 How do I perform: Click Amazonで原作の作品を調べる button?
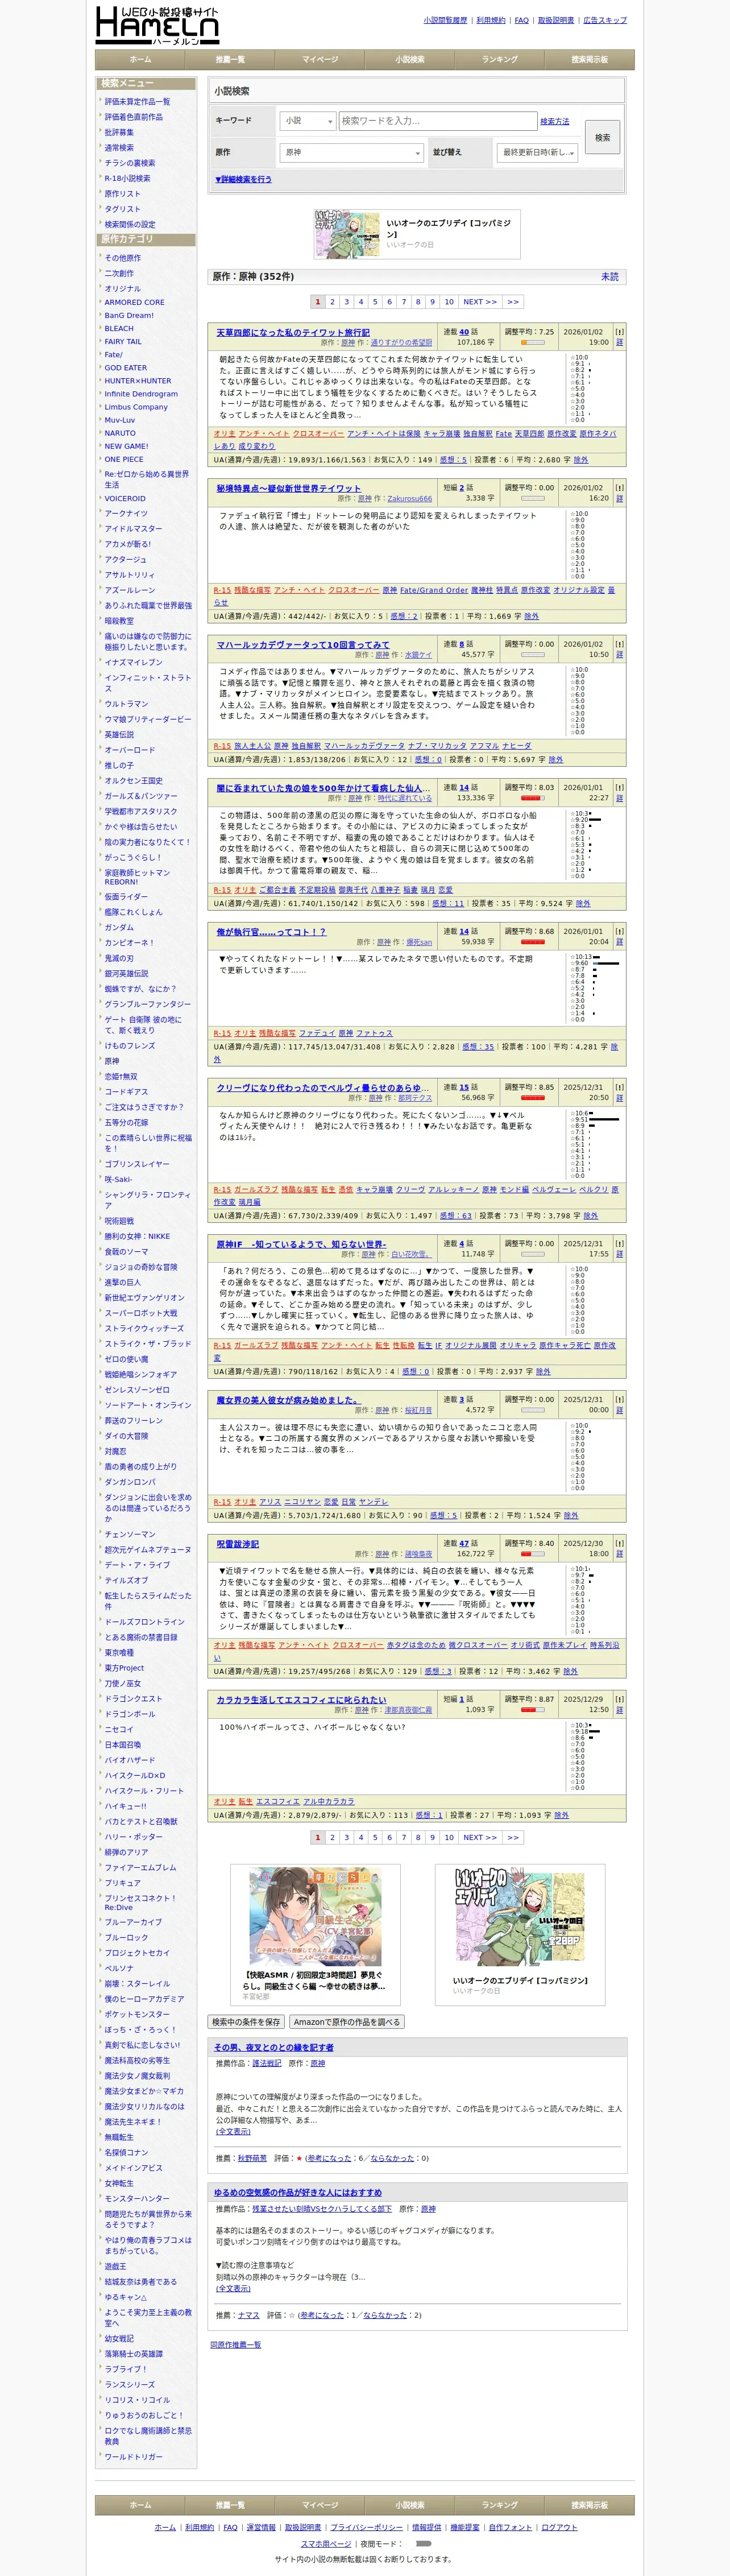[x=347, y=2021]
